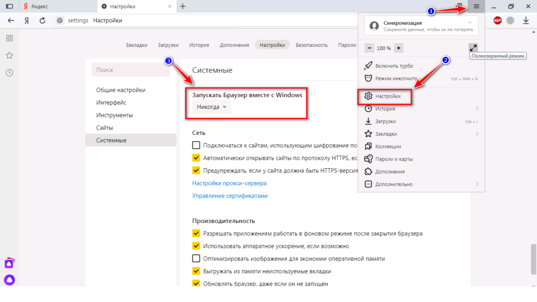Uncheck warn about HTTPS-version checkbox
Image resolution: width=537 pixels, height=302 pixels.
[x=196, y=170]
